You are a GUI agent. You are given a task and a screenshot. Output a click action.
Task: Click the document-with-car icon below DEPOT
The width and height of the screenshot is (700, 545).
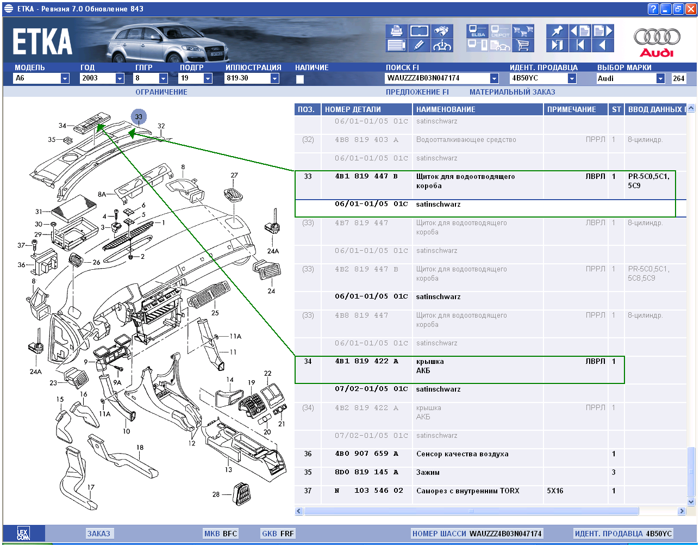(x=501, y=45)
